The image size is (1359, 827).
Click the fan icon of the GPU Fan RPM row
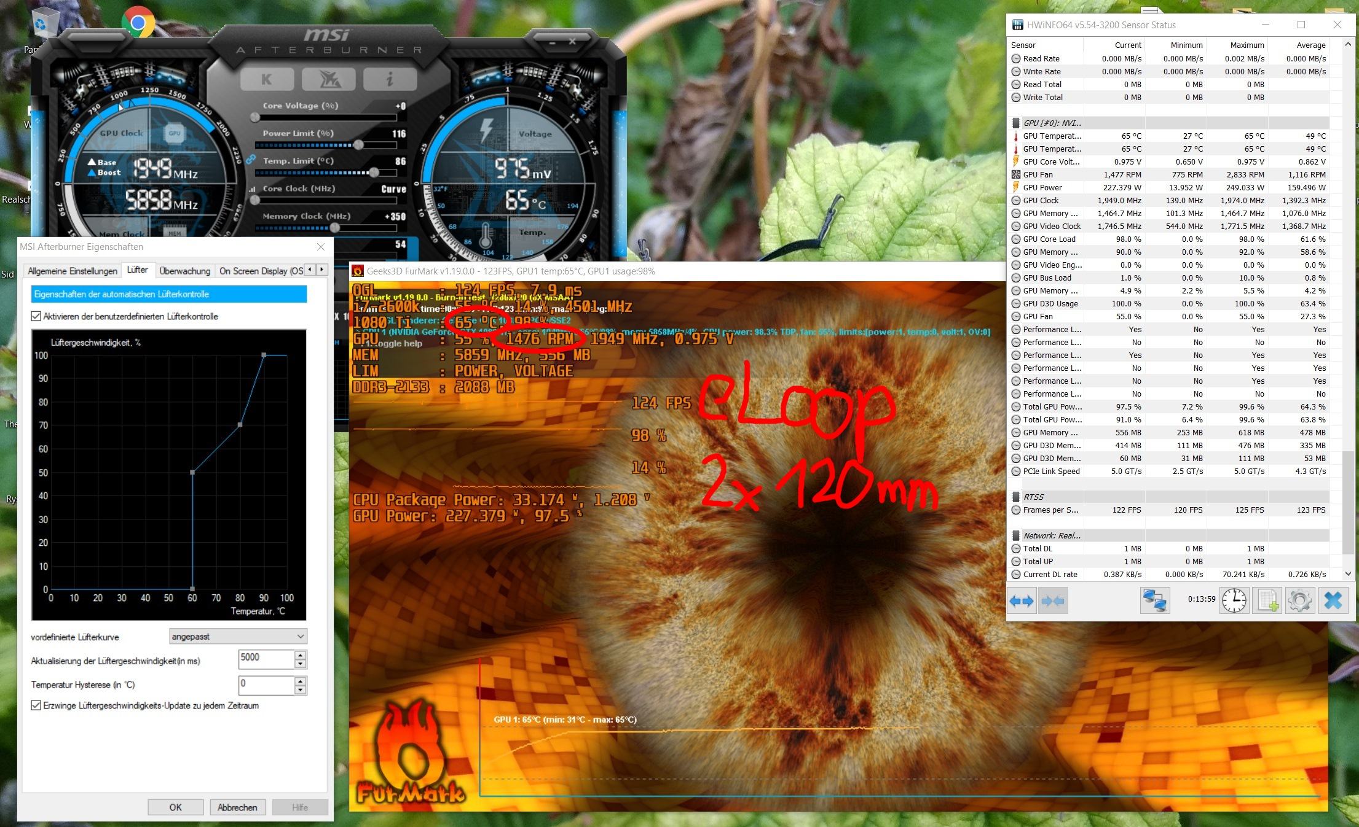(1015, 175)
